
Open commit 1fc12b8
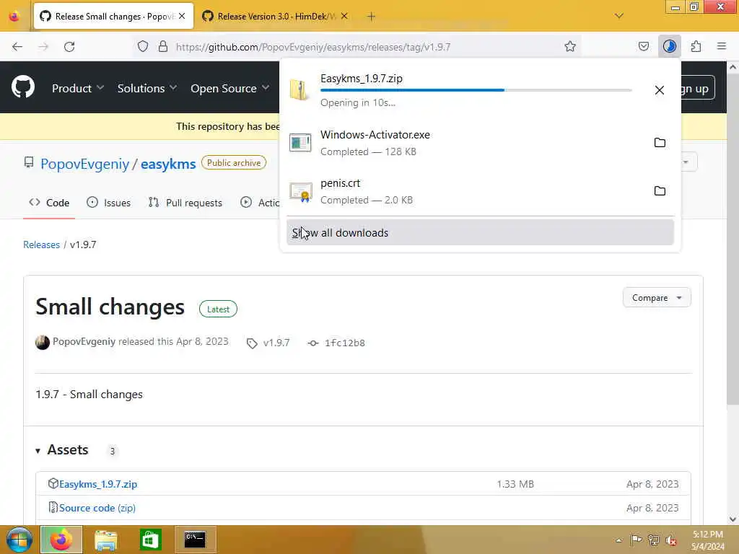tap(344, 343)
